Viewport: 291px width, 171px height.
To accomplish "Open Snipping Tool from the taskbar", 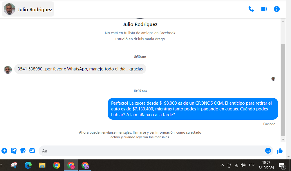I will (x=14, y=165).
